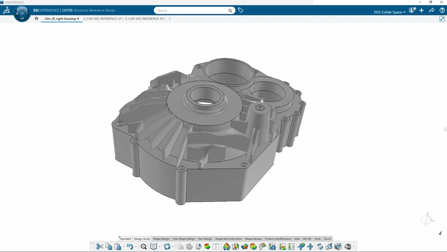Switch to the Shape Design tab
The width and height of the screenshot is (447, 252).
[x=161, y=238]
